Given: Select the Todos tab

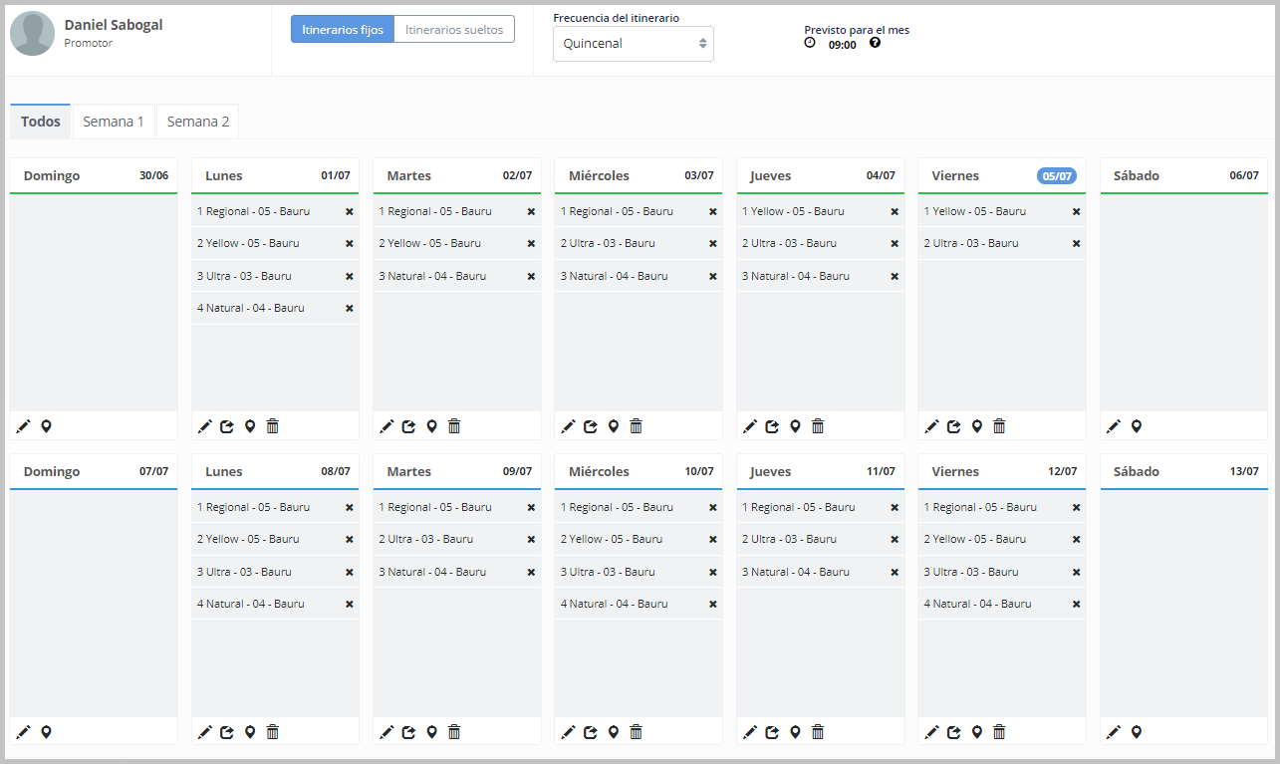Looking at the screenshot, I should coord(41,122).
